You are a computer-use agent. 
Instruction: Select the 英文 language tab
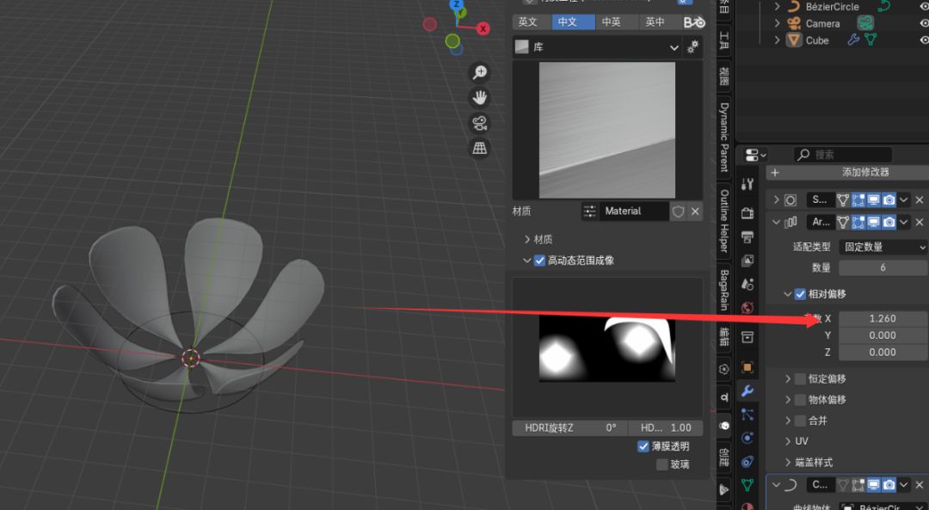pos(527,22)
